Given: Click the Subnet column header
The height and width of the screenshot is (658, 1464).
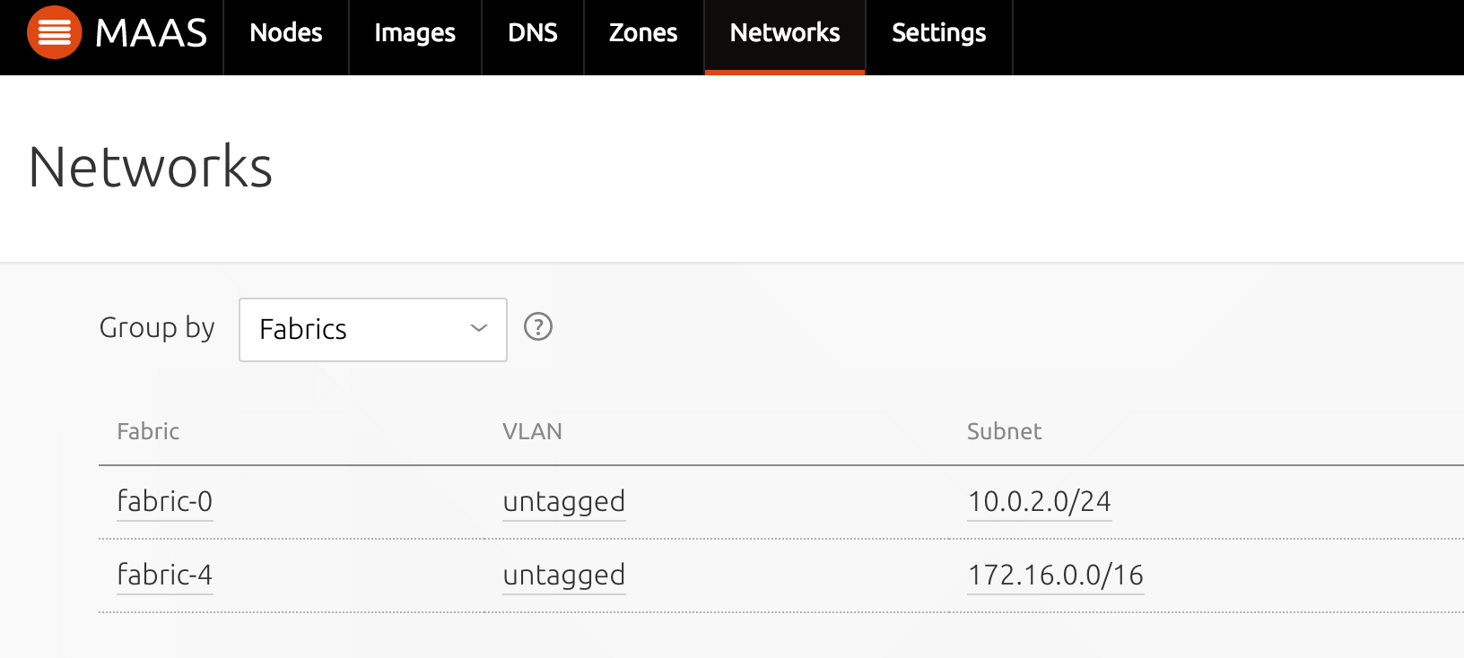Looking at the screenshot, I should pos(1004,431).
